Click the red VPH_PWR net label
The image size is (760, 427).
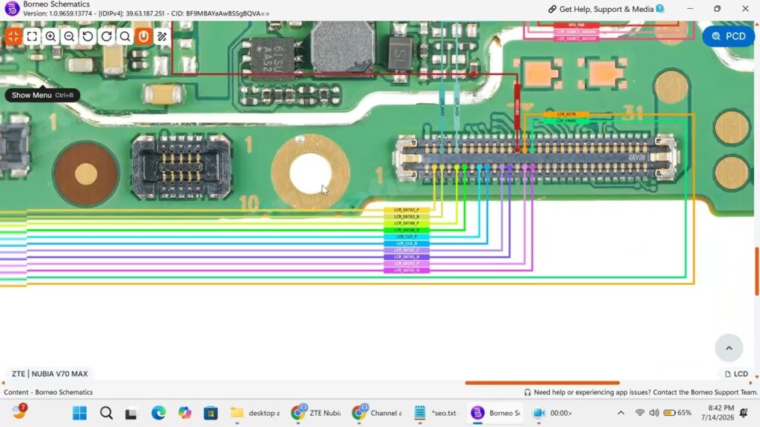(576, 24)
